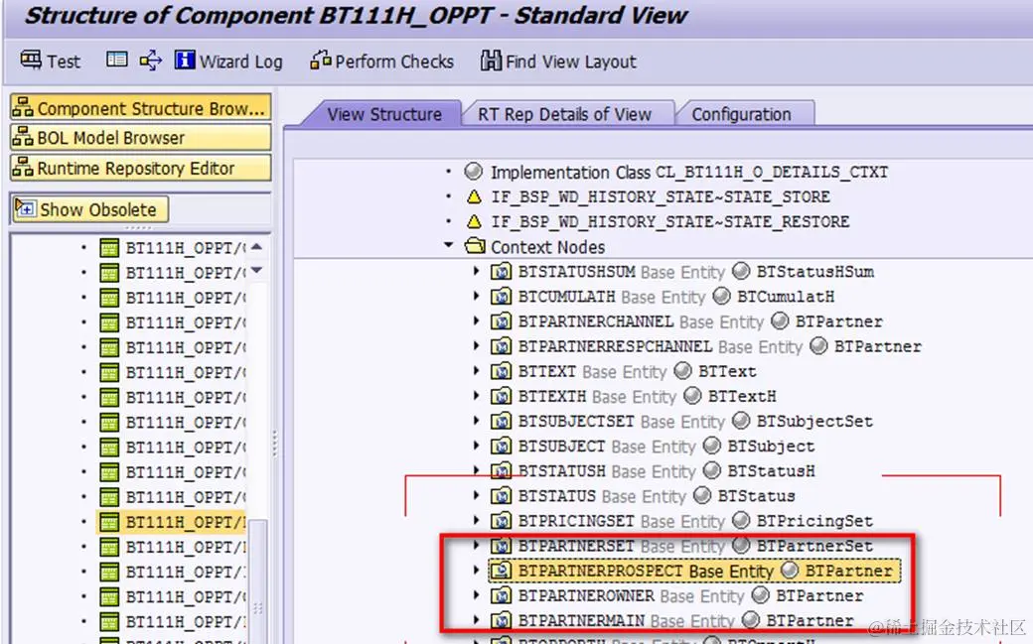Click the grey circle before BTSubject
The height and width of the screenshot is (644, 1033).
[712, 446]
